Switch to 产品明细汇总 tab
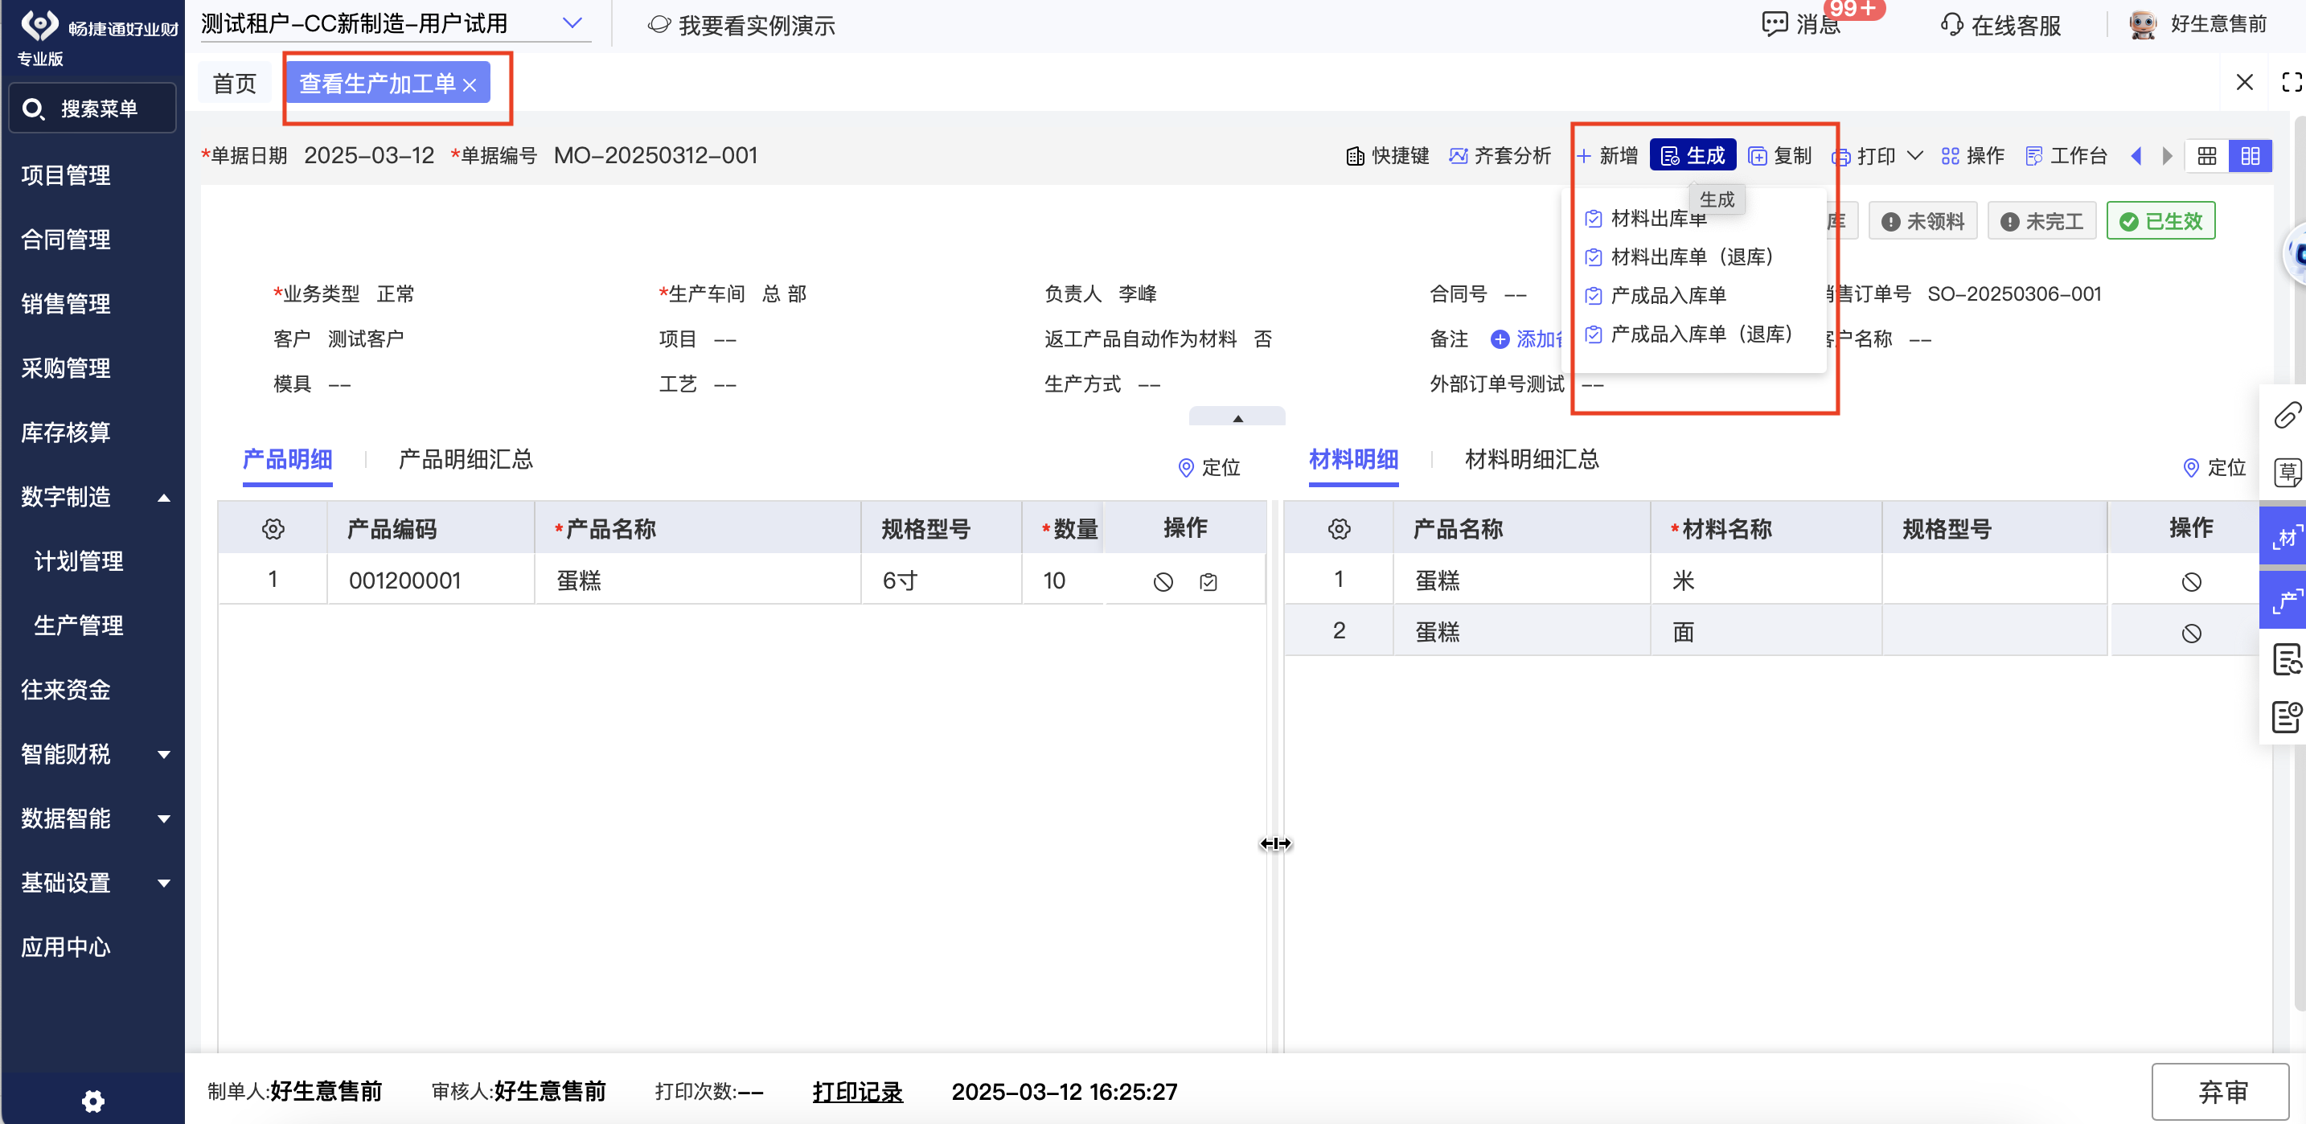2306x1124 pixels. 466,460
